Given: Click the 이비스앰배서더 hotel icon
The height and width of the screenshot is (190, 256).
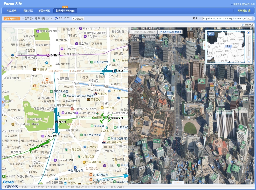Looking at the screenshot, I should point(109,138).
